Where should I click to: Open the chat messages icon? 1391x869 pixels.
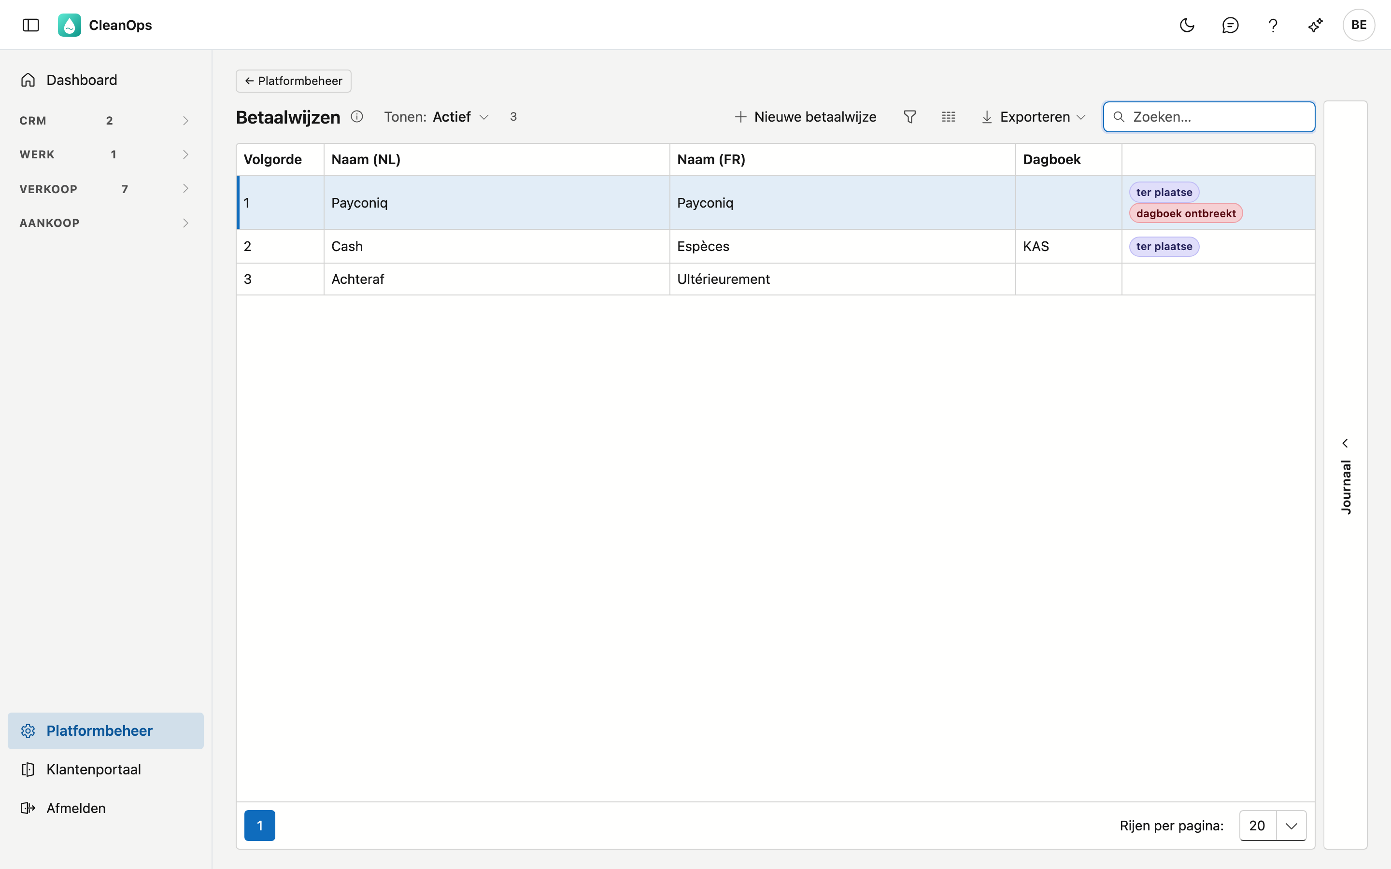(x=1230, y=25)
